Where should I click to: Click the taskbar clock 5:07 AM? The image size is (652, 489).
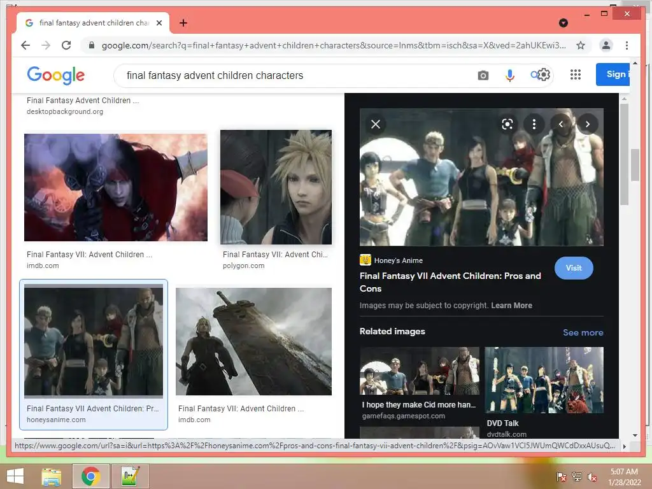(x=624, y=472)
